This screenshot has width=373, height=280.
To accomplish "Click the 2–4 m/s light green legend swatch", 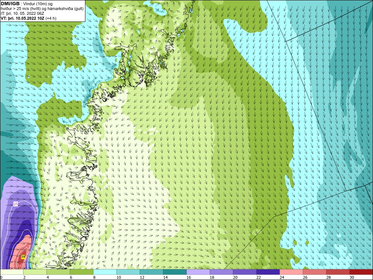I will click(x=35, y=272).
